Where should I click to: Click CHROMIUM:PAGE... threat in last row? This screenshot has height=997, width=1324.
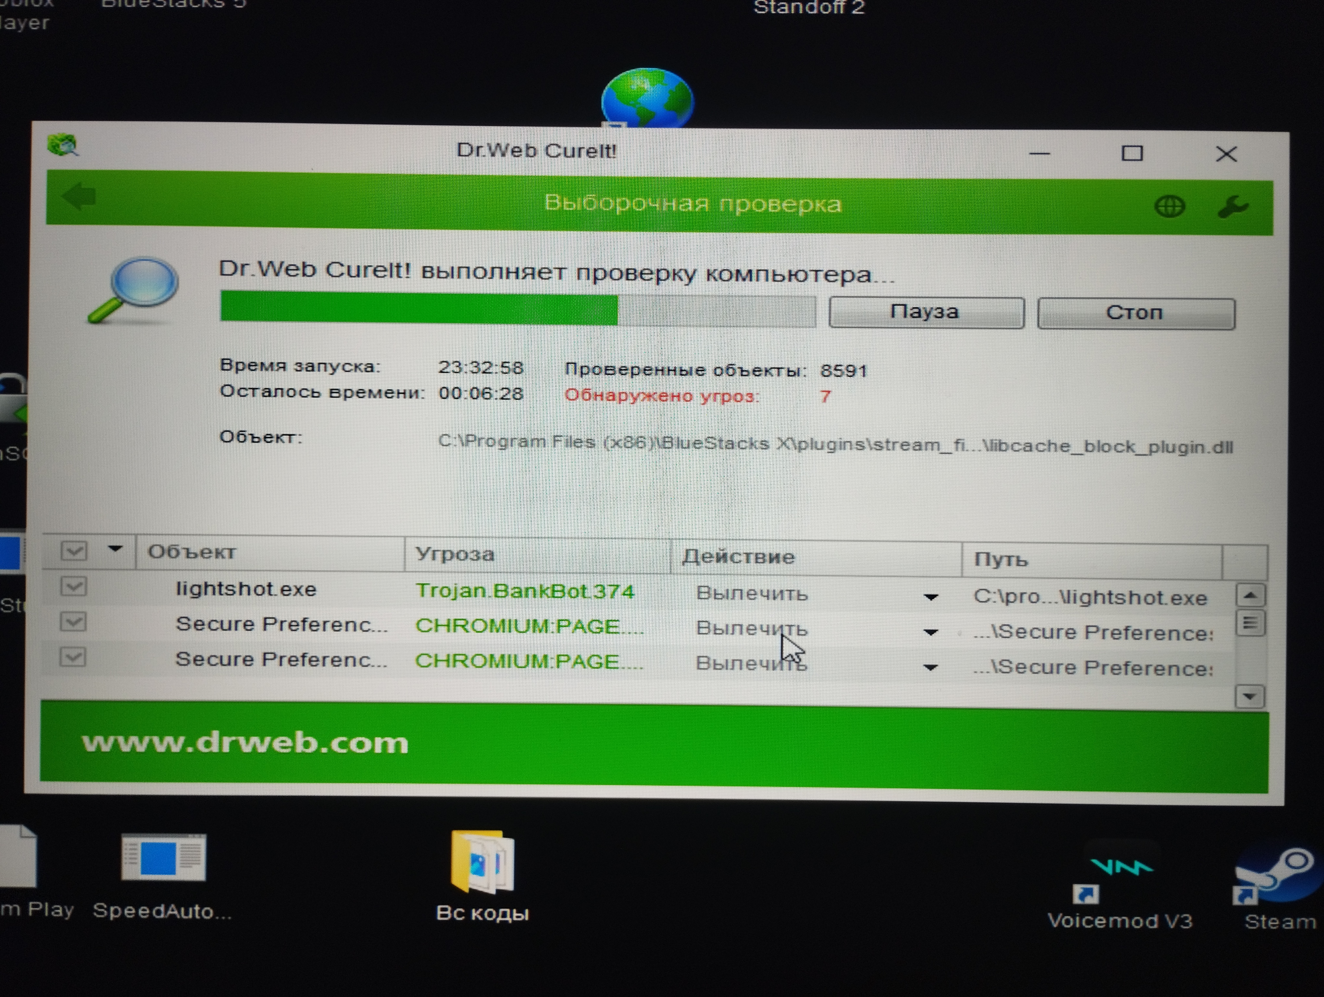point(529,661)
